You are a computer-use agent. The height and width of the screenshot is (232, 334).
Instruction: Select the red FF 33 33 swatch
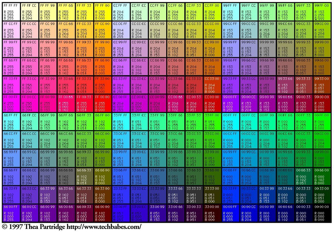84,85
